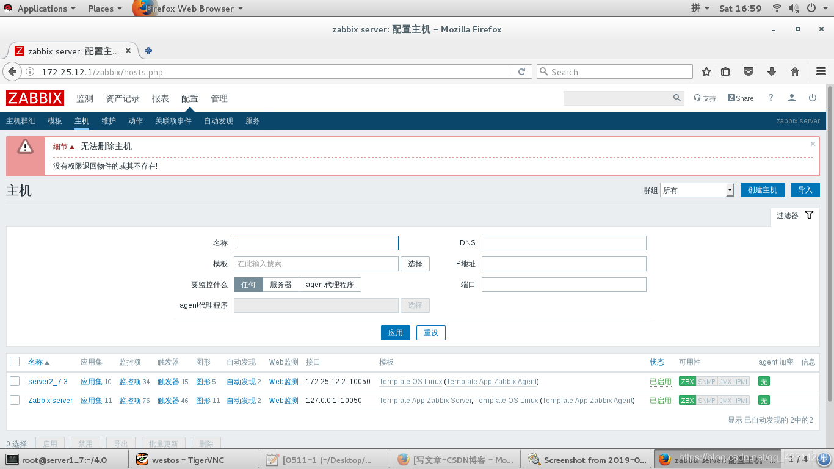Click the IP地址 filter input field
Image resolution: width=834 pixels, height=469 pixels.
[x=564, y=264]
